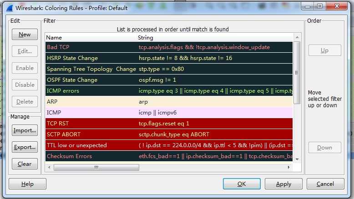Confirm with the OK button
Viewport: 354px width, 199px height.
point(242,184)
